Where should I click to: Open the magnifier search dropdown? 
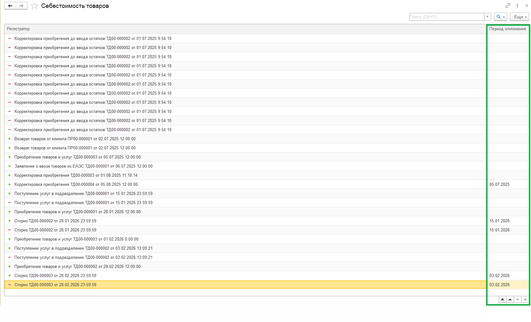point(500,17)
